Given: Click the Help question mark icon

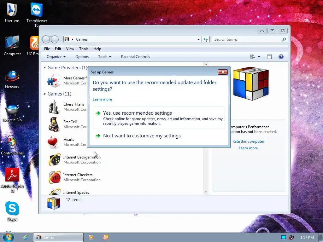Looking at the screenshot, I should pyautogui.click(x=281, y=57).
